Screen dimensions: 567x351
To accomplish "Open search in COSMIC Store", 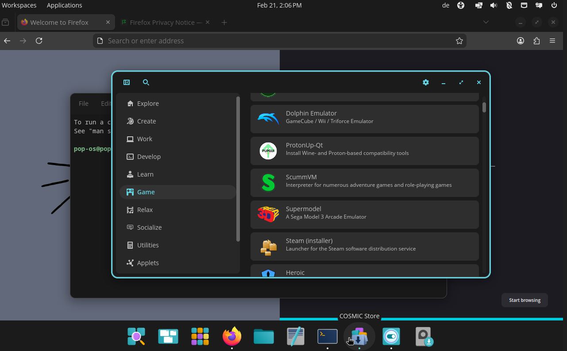I will pos(146,82).
